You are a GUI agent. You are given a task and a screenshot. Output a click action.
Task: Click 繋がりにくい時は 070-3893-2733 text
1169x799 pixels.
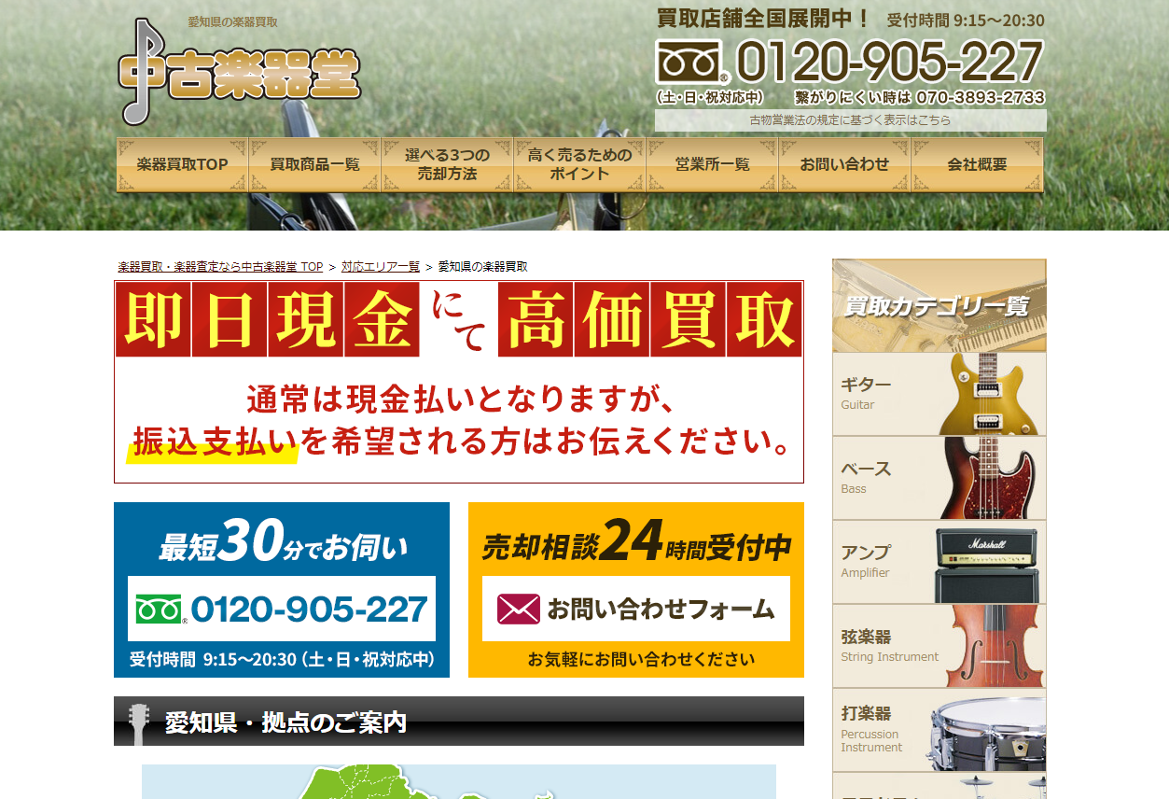[x=920, y=97]
